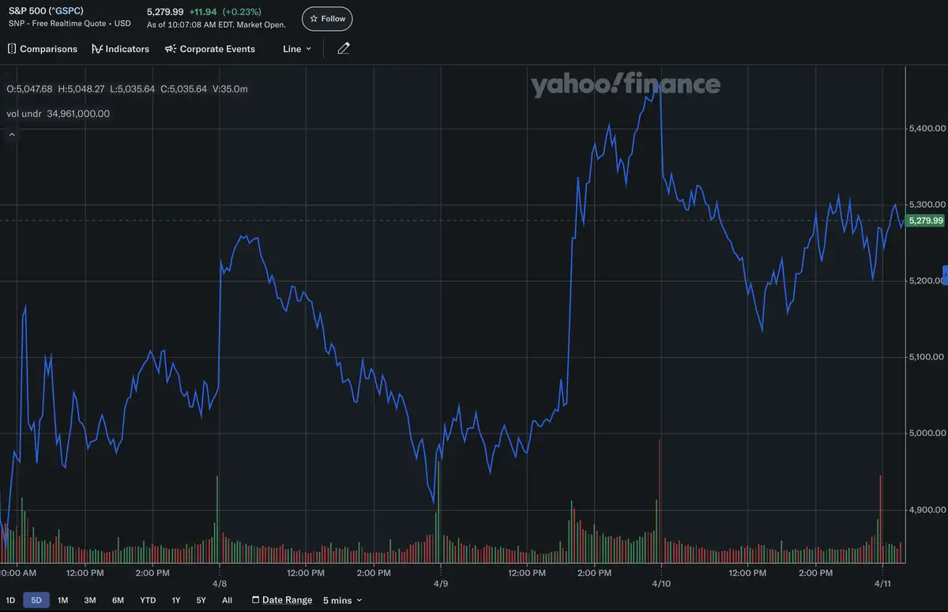Viewport: 948px width, 612px height.
Task: Click the 5,400.00 axis label
Action: 927,128
